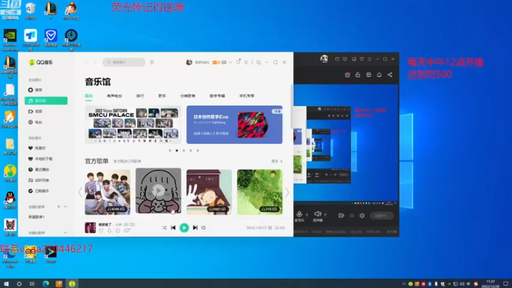Viewport: 512px width, 288px height.
Task: Select first carousel dot under banners
Action: pos(170,150)
